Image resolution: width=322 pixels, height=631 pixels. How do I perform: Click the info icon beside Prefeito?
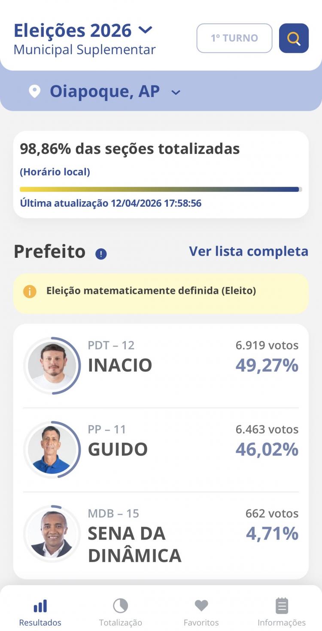101,254
